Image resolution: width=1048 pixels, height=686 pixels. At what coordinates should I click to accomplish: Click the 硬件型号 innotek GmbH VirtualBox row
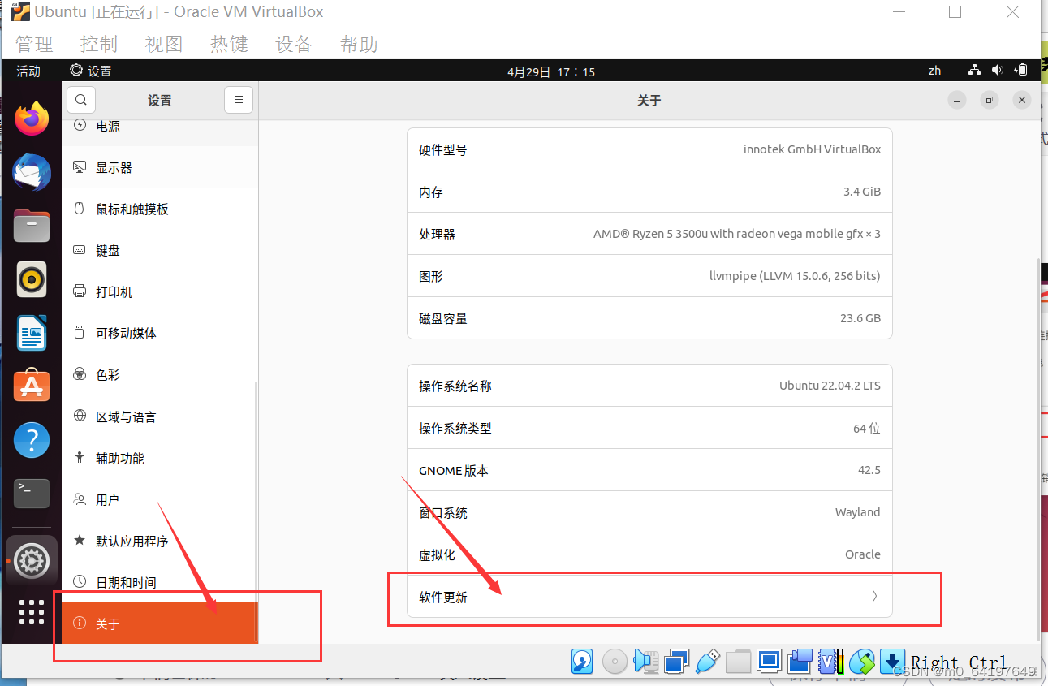649,149
